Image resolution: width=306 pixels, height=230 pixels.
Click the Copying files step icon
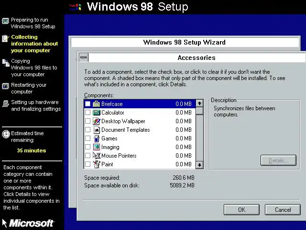6,63
